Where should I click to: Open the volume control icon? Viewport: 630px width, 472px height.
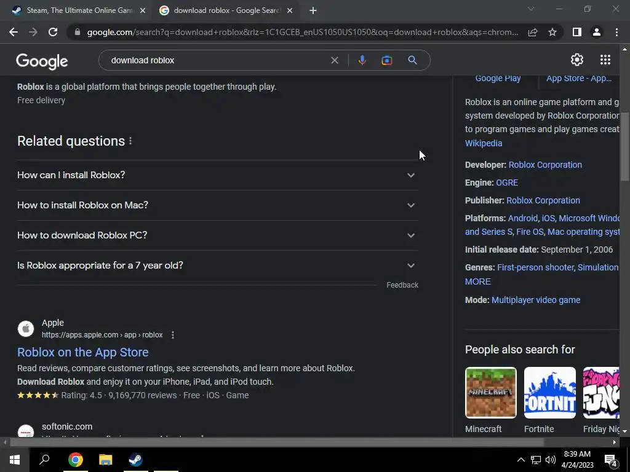[x=551, y=460]
